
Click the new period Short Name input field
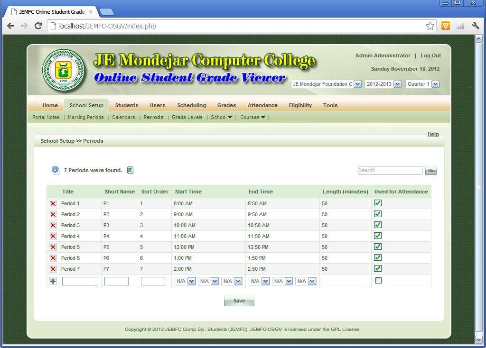point(116,281)
